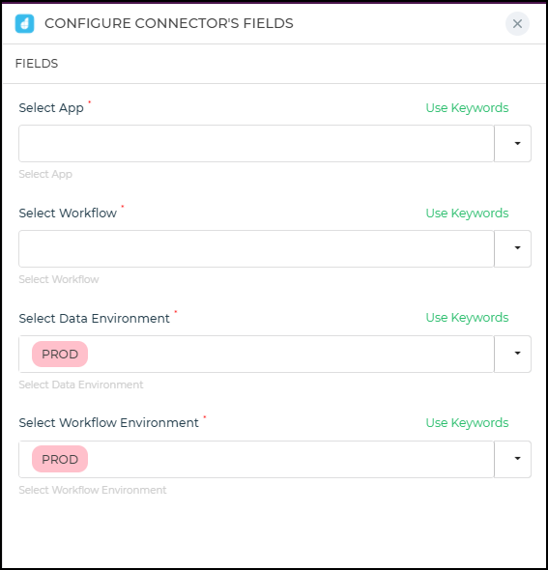Click Use Keywords link for Select App
Viewport: 548px width, 570px height.
click(x=467, y=108)
